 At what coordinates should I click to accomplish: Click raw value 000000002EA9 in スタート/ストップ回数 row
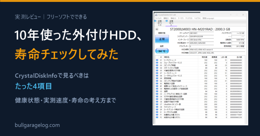pos(236,68)
